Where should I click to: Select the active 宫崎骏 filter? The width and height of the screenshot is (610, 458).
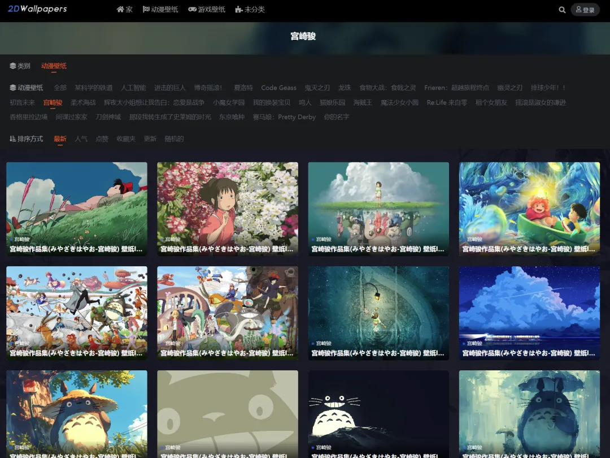click(53, 102)
